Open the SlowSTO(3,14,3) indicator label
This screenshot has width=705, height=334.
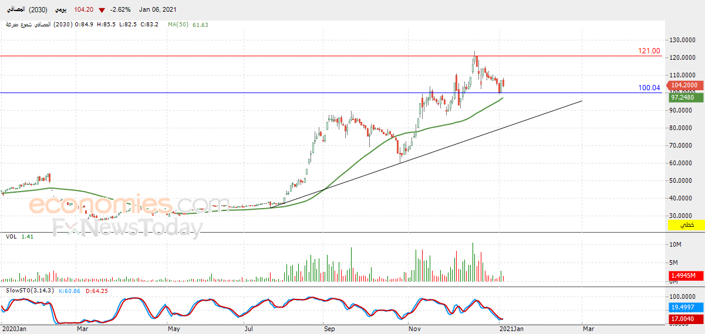pyautogui.click(x=29, y=291)
